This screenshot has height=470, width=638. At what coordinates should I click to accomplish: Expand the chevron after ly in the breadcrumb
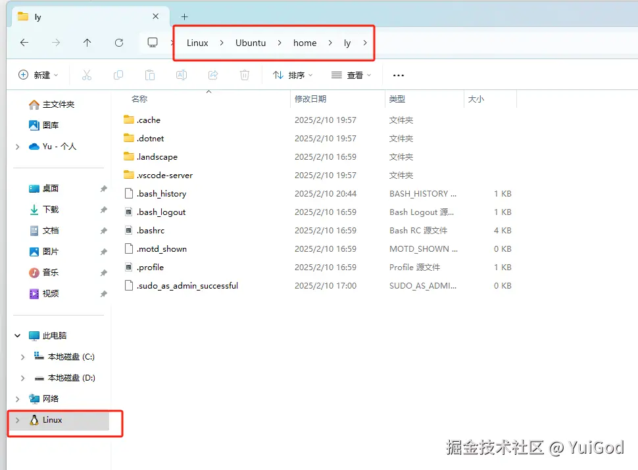tap(365, 43)
